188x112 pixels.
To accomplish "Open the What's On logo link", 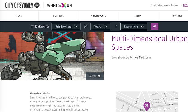I will [x=59, y=5].
